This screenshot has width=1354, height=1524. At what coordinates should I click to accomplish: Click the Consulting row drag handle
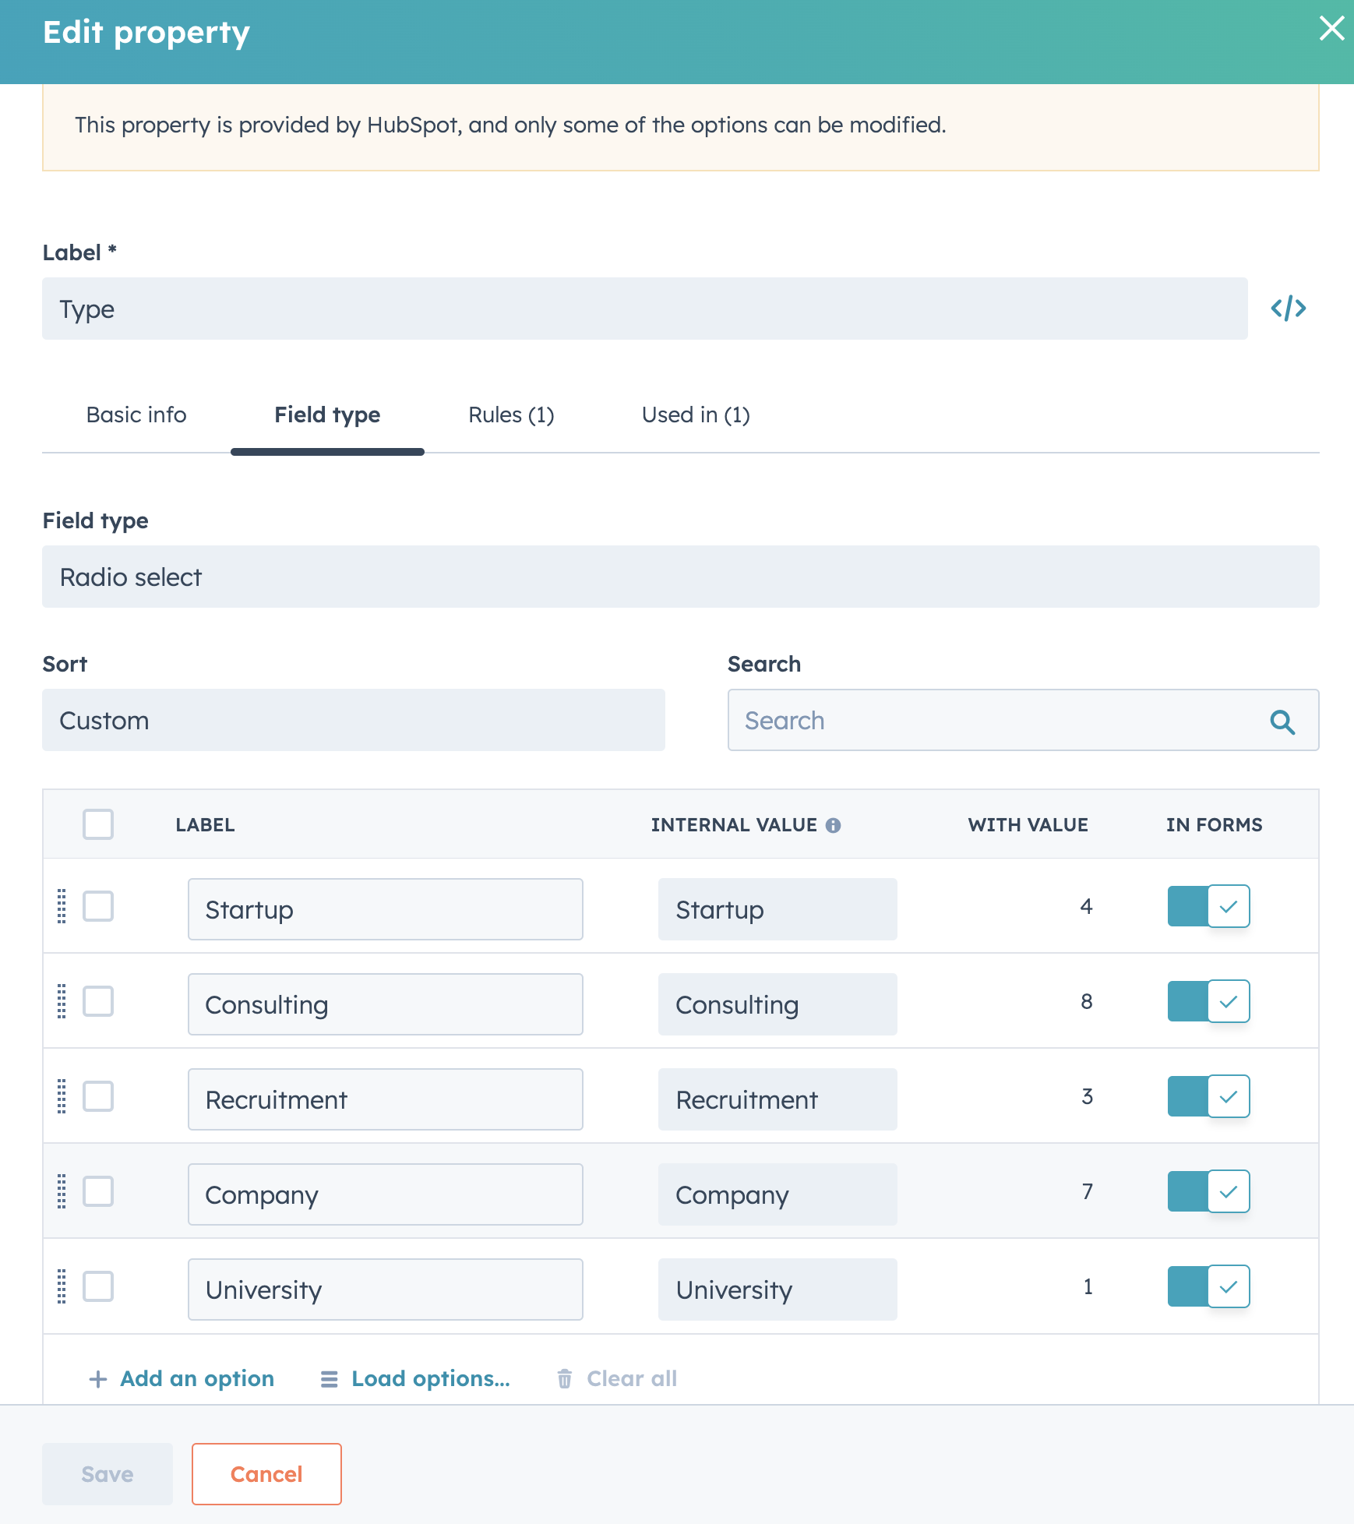pos(62,1001)
